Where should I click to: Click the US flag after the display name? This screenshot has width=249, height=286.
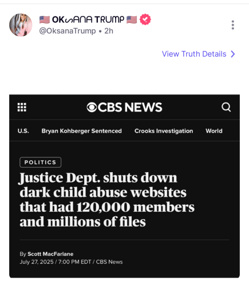[x=132, y=19]
